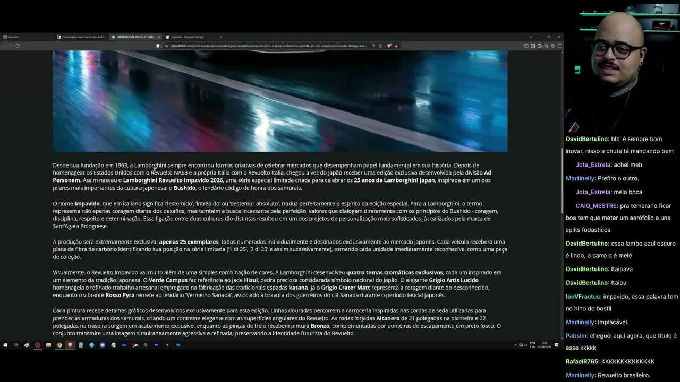The height and width of the screenshot is (382, 680).
Task: Click the Brave Shields lion icon
Action: [389, 46]
